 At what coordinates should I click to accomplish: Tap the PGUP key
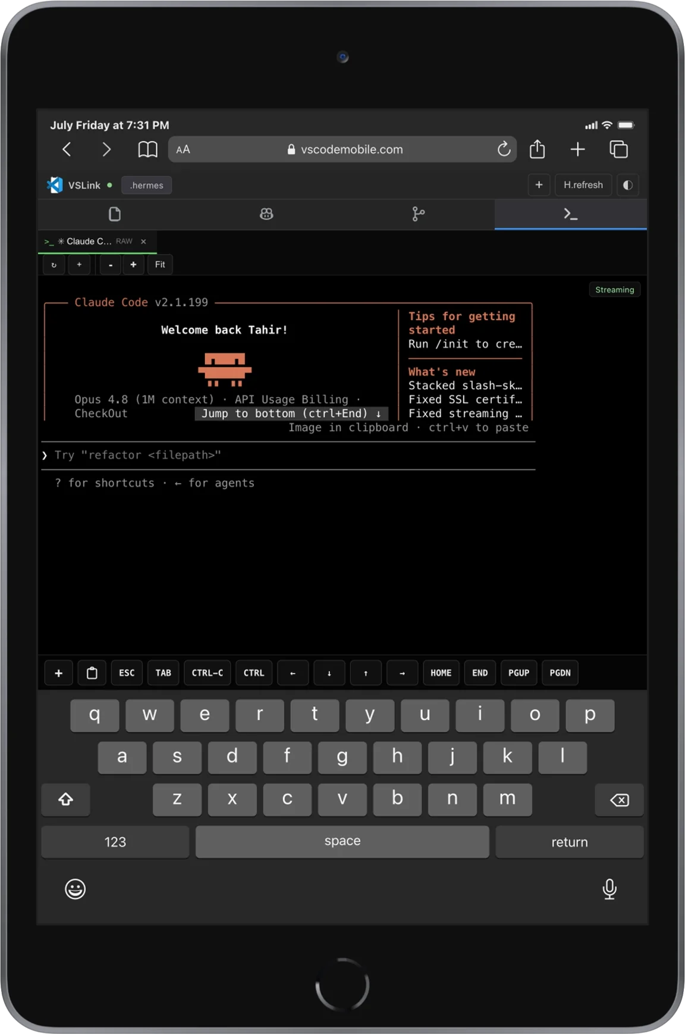pos(519,673)
